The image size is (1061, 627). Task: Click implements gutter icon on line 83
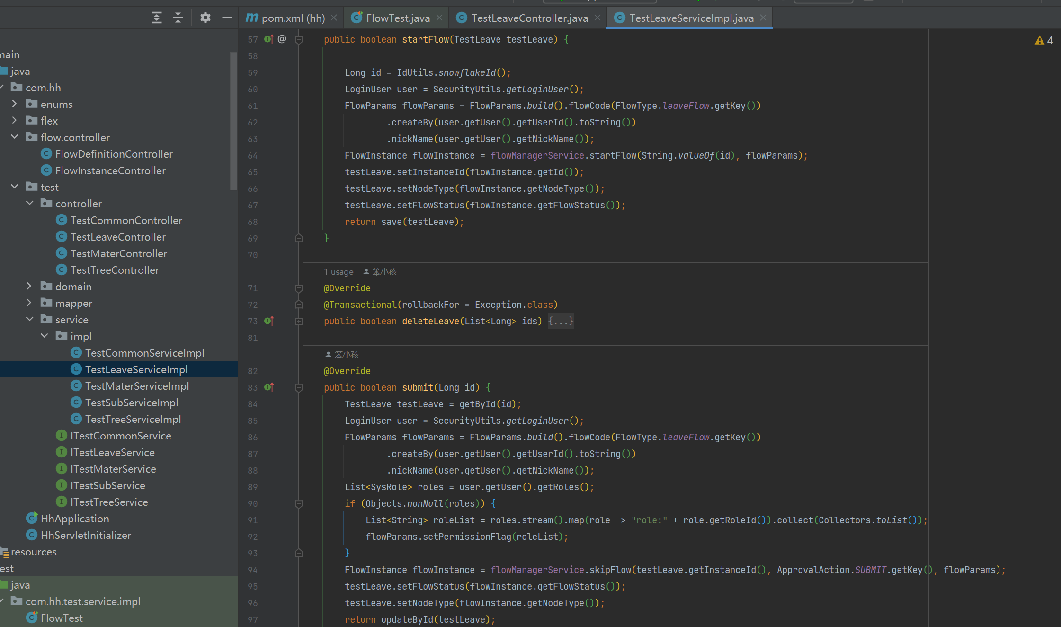point(269,387)
